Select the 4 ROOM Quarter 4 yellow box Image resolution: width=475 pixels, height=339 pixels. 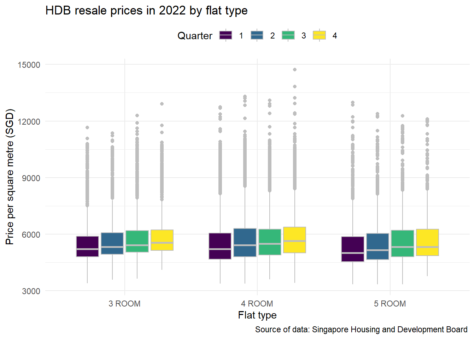tap(294, 240)
